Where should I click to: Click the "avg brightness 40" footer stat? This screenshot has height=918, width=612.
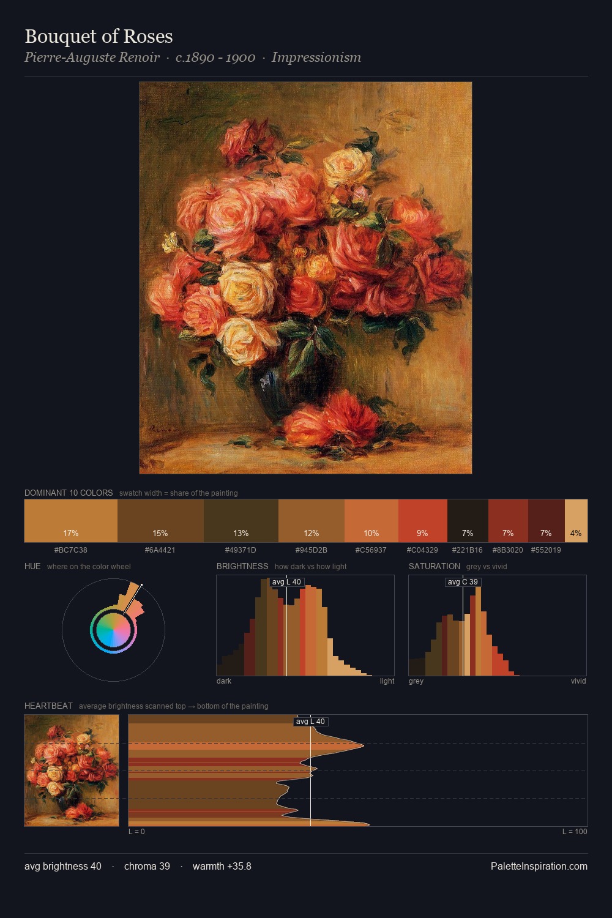(63, 866)
